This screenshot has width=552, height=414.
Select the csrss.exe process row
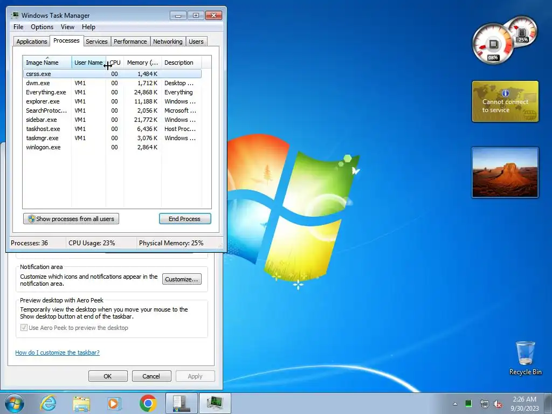click(112, 74)
